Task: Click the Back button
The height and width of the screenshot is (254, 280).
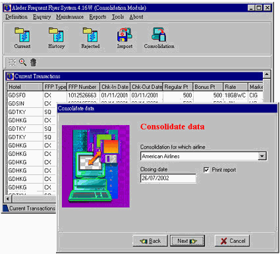Action: pyautogui.click(x=150, y=241)
